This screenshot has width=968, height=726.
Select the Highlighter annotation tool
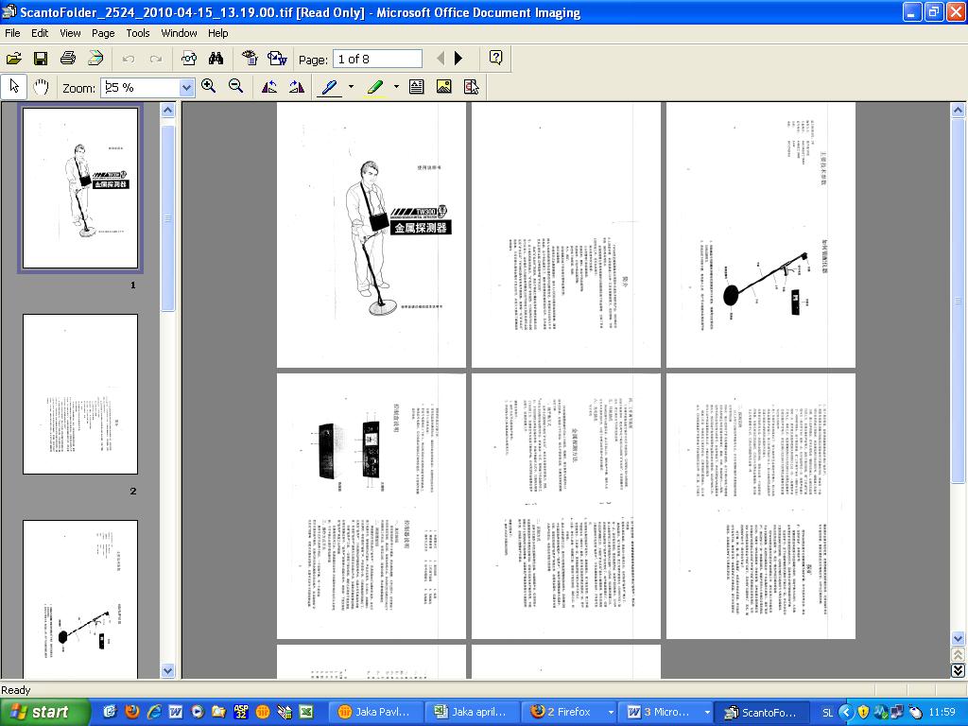[x=374, y=87]
